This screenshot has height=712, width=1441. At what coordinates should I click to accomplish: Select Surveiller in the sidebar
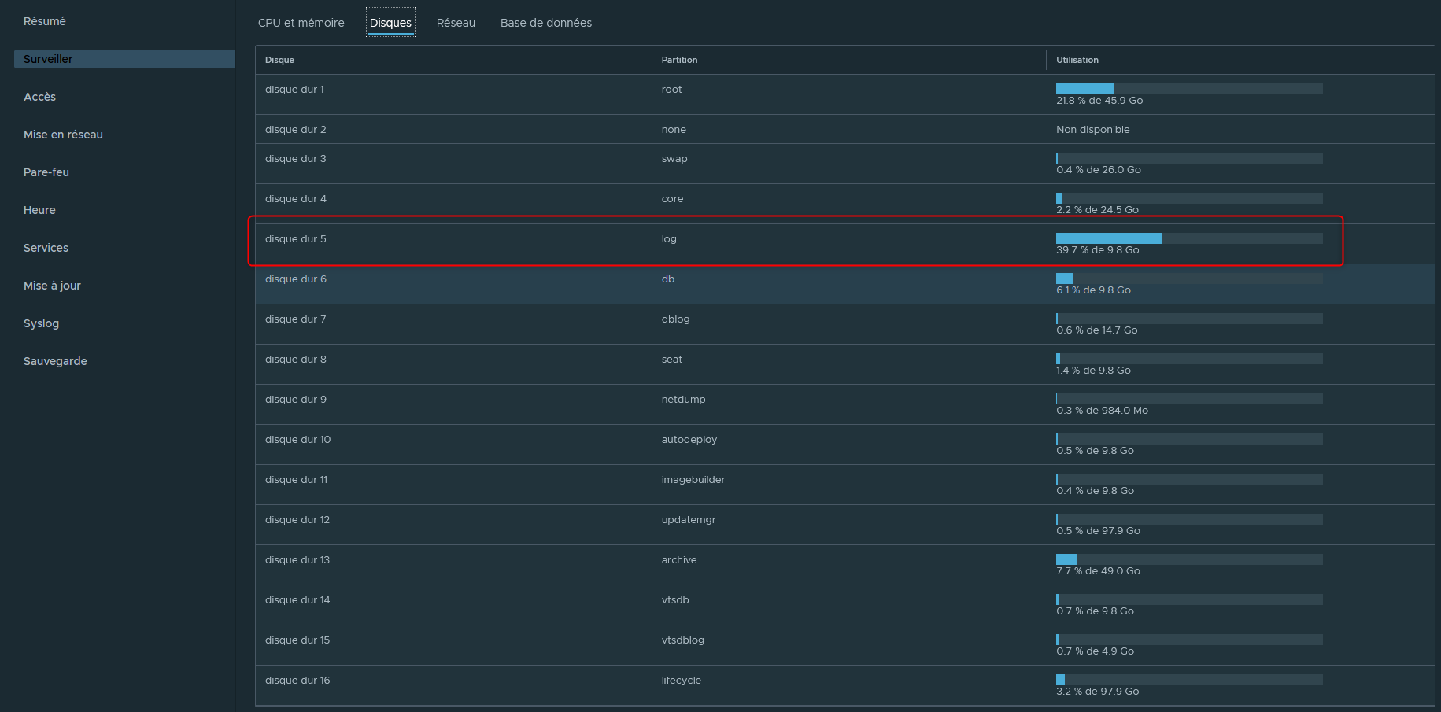[x=48, y=59]
